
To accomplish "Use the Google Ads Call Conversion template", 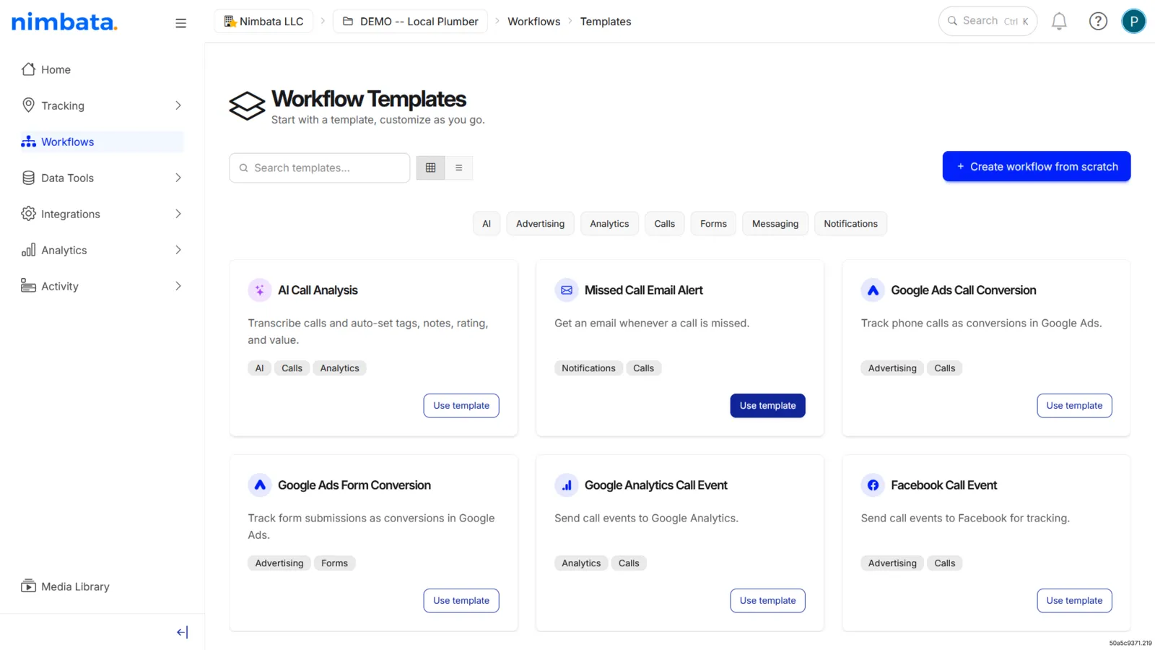I will pyautogui.click(x=1074, y=406).
